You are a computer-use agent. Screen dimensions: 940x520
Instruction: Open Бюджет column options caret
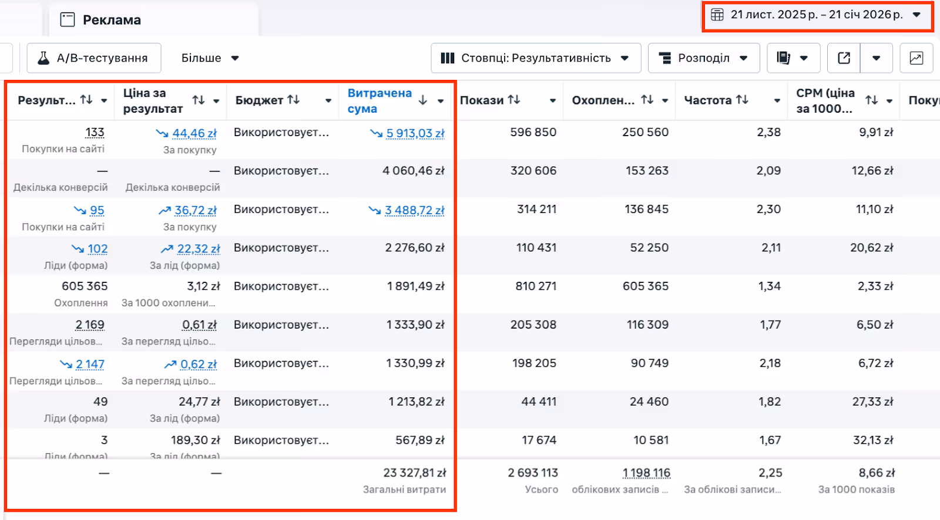pos(328,101)
